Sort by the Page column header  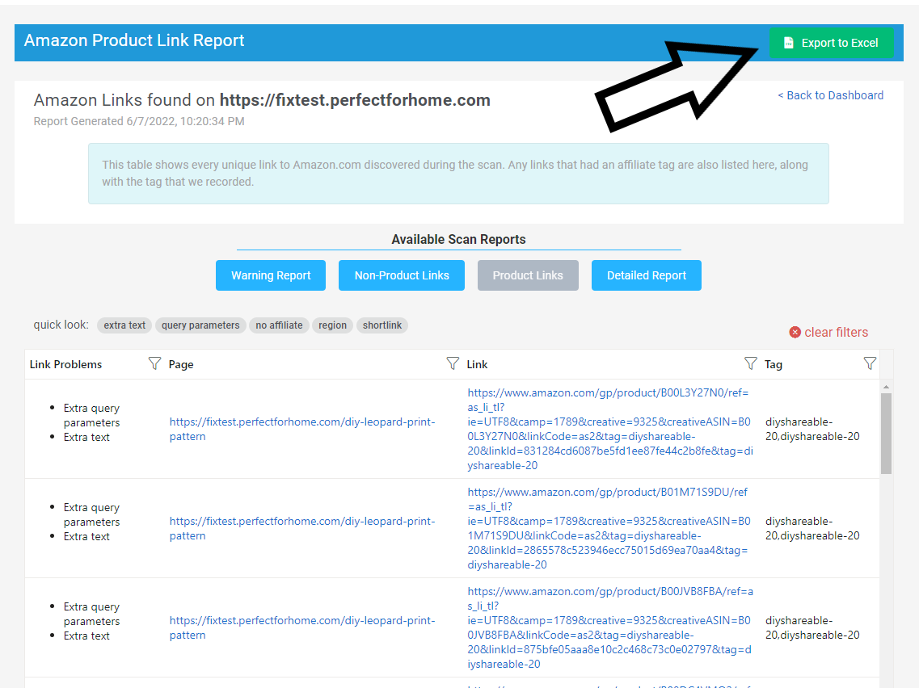click(x=180, y=364)
